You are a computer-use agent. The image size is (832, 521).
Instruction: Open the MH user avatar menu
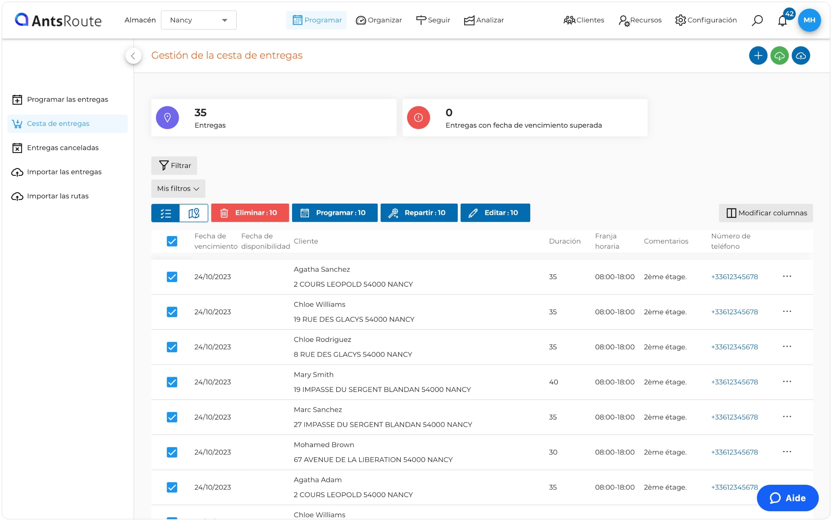pyautogui.click(x=809, y=20)
